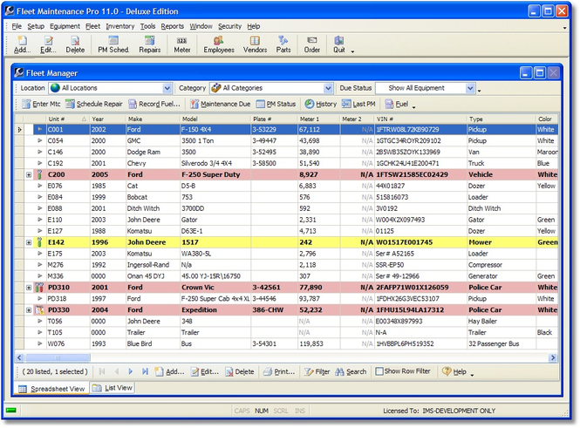Open the Due Status dropdown
This screenshot has width=580, height=428.
470,88
